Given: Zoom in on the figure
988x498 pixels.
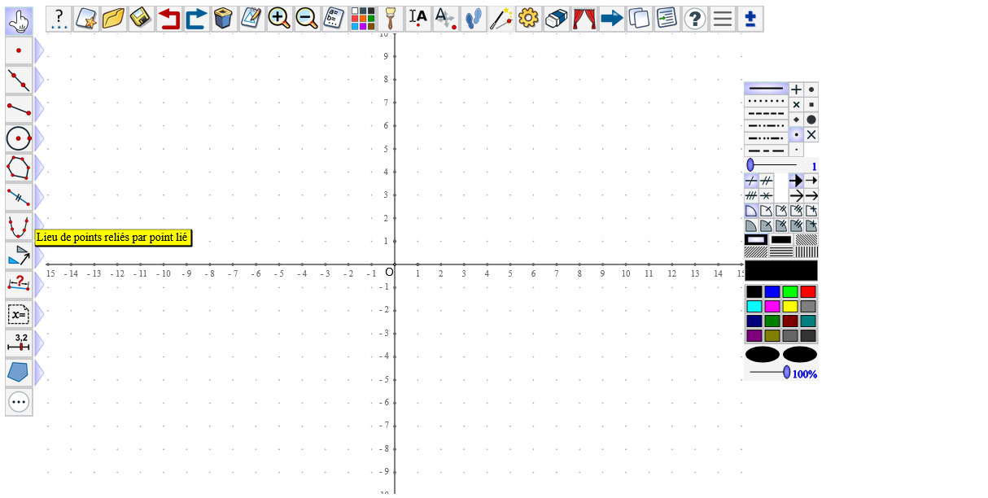Looking at the screenshot, I should 280,19.
